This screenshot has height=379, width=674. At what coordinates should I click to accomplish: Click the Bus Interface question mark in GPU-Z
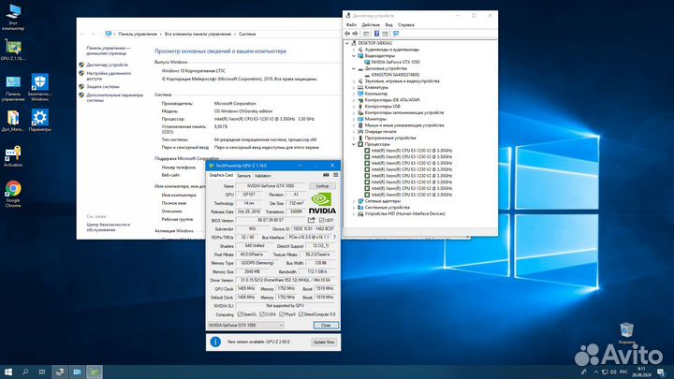[x=334, y=237]
